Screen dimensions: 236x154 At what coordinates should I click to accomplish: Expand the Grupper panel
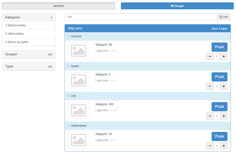click(29, 54)
